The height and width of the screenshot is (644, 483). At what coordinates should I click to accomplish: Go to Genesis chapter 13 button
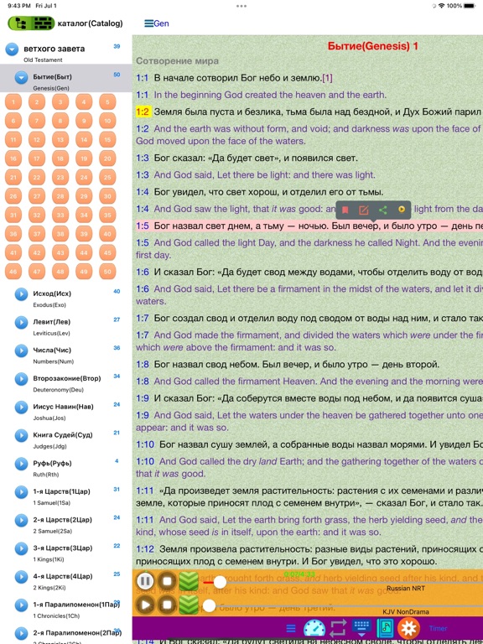(x=60, y=140)
